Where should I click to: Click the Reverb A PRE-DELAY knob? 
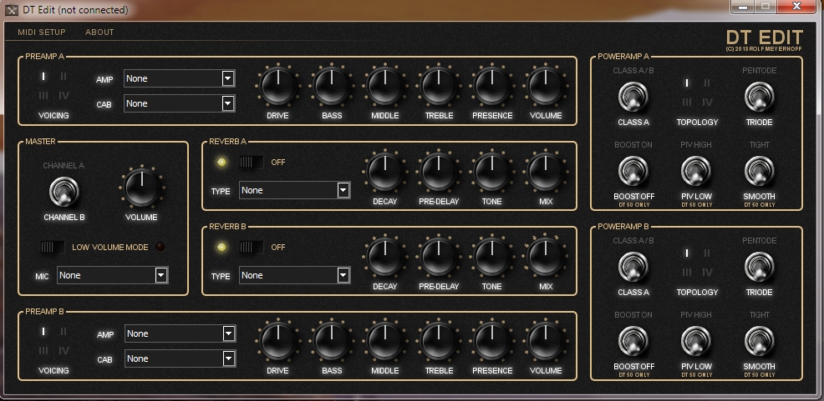point(439,172)
